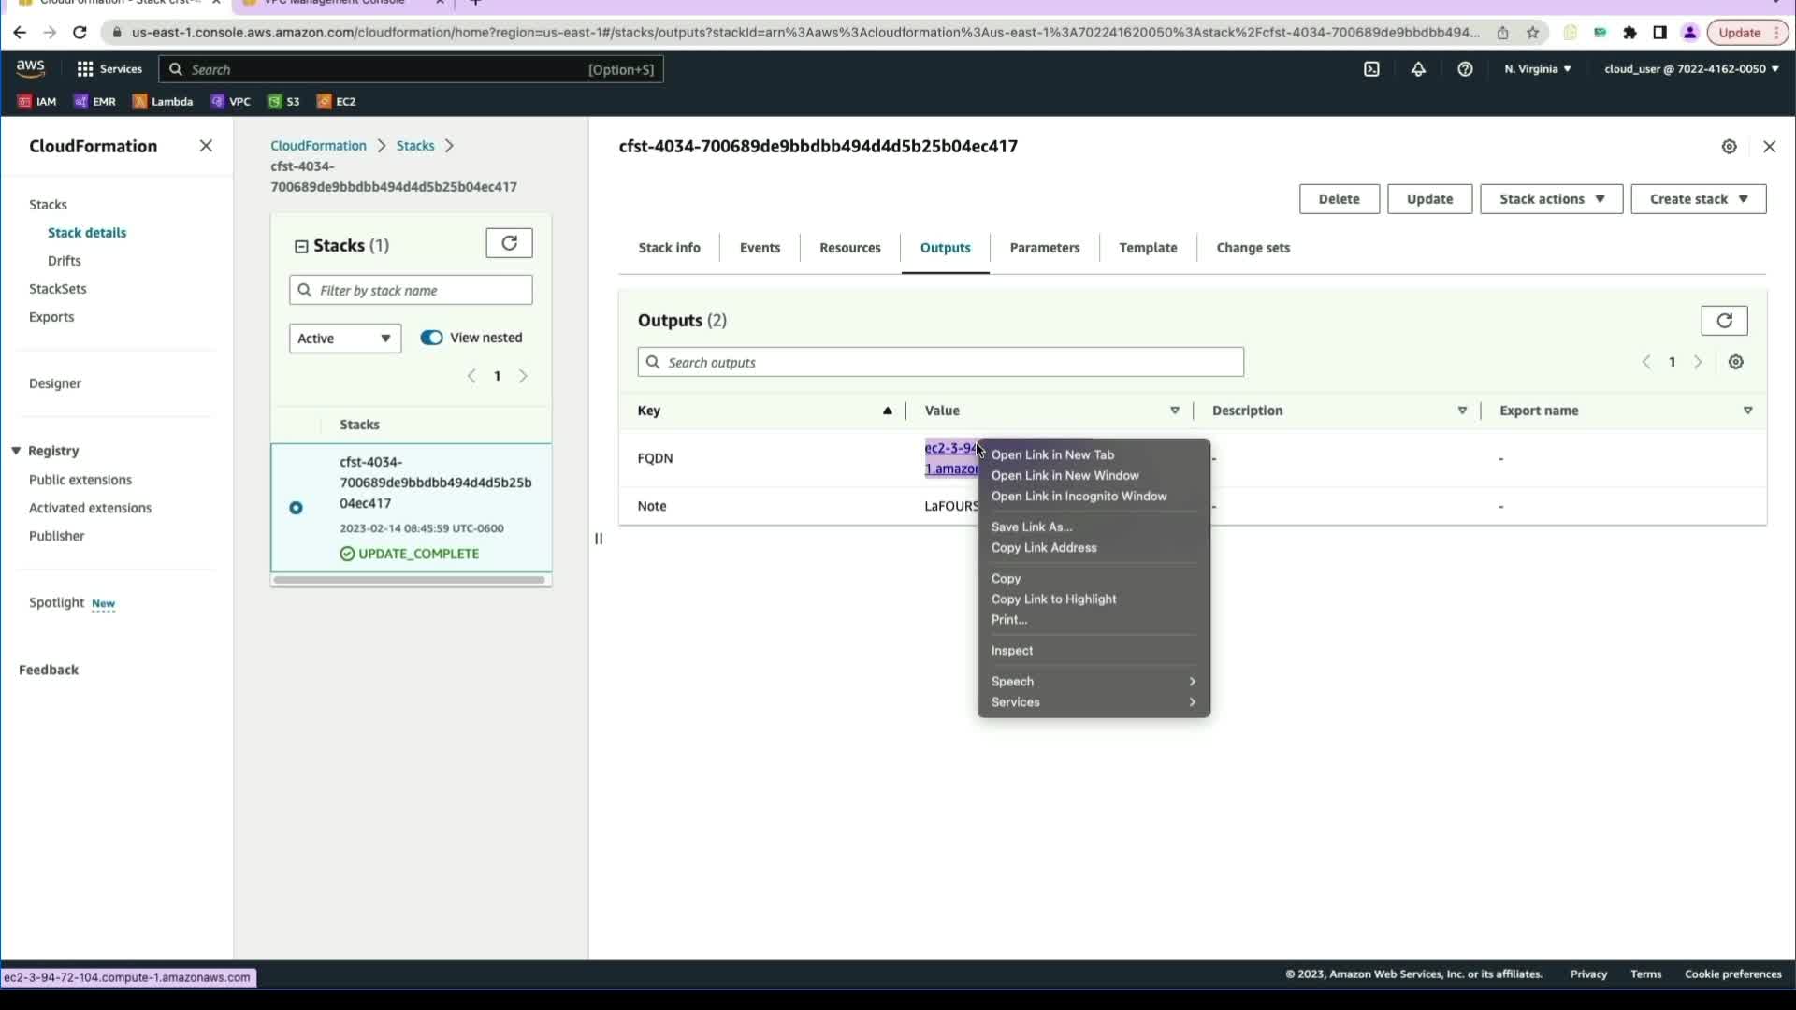This screenshot has width=1796, height=1010.
Task: Toggle the View nested switch
Action: 431,338
